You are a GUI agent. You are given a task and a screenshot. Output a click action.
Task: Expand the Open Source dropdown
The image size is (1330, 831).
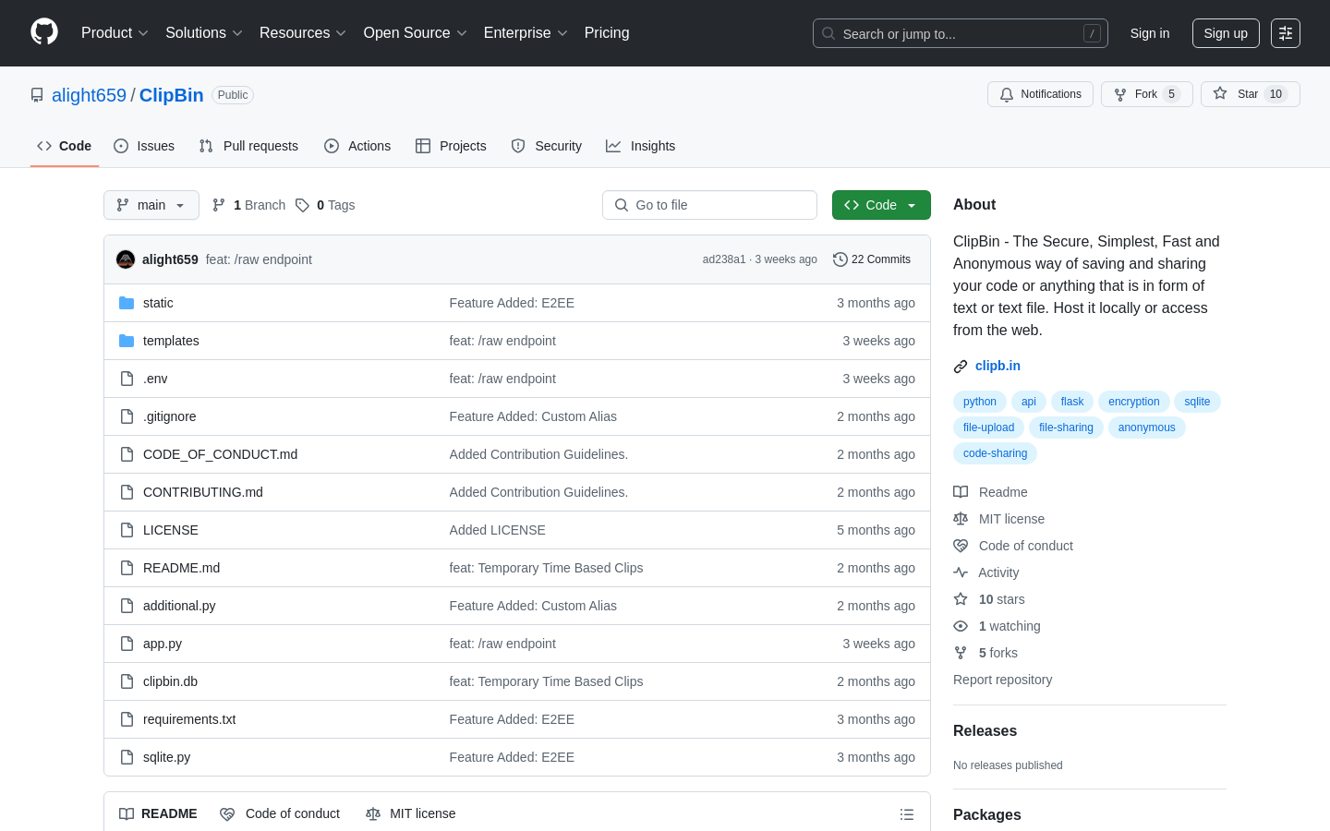pyautogui.click(x=416, y=32)
